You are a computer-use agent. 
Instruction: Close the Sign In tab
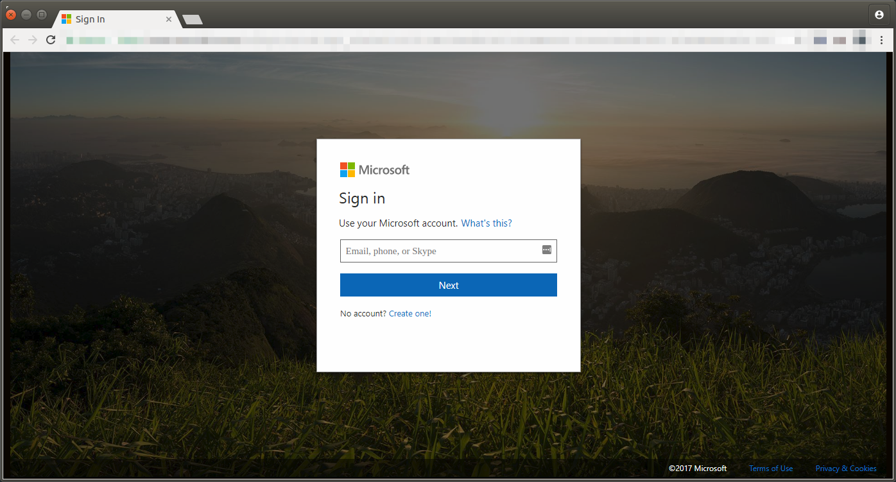[168, 19]
